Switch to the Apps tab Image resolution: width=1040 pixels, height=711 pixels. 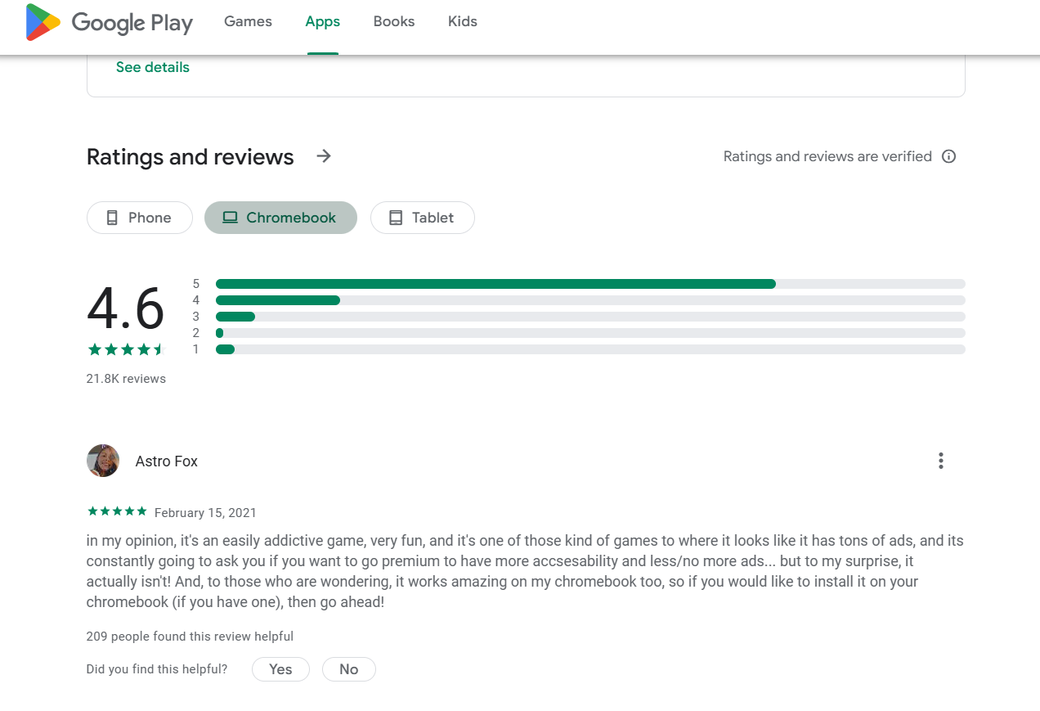click(323, 22)
